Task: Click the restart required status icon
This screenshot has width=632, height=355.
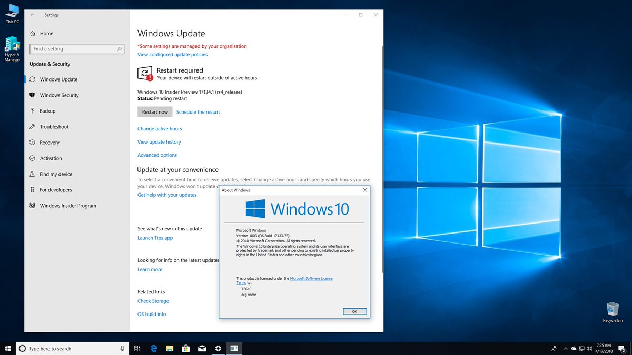Action: pos(145,74)
